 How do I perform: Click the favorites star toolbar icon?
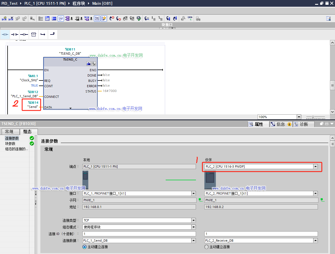104,19
